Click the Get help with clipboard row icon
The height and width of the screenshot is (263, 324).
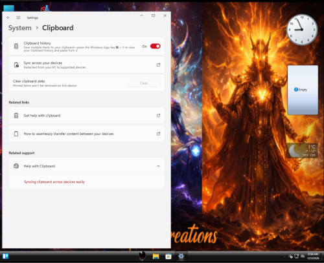(16, 116)
